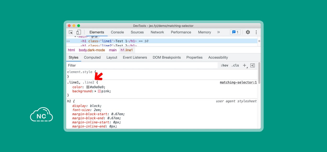Open the Properties pane tab
The height and width of the screenshot is (152, 327).
point(194,57)
